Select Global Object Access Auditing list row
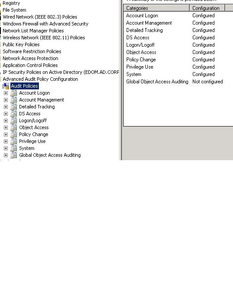 pyautogui.click(x=175, y=82)
